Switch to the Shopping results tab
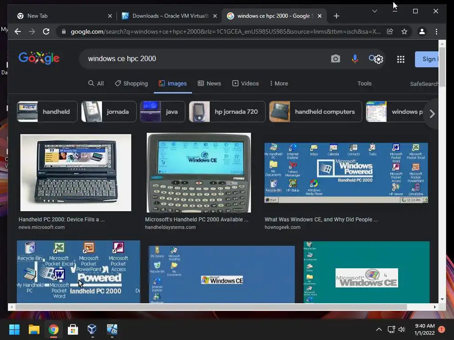The image size is (454, 340). click(131, 84)
